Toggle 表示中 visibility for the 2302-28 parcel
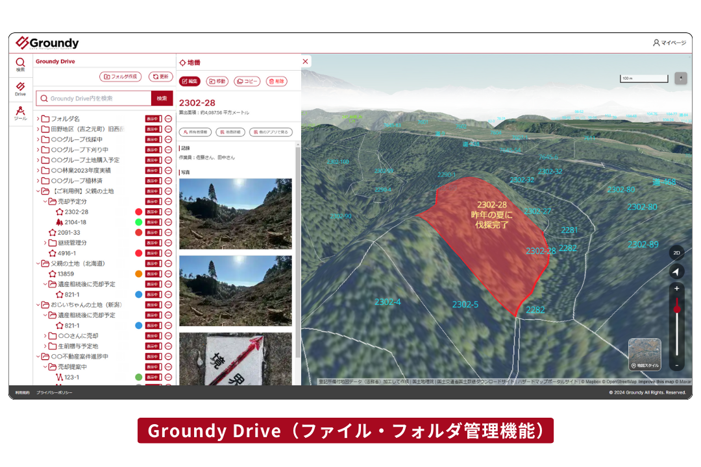 (153, 212)
